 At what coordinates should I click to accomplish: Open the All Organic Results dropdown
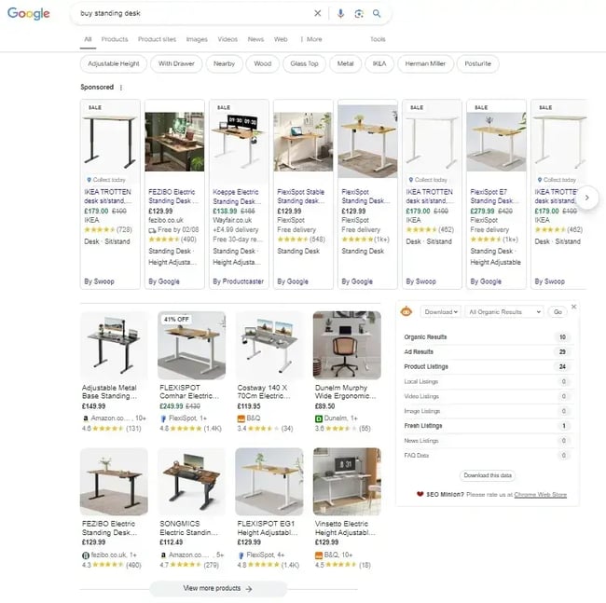(x=504, y=312)
